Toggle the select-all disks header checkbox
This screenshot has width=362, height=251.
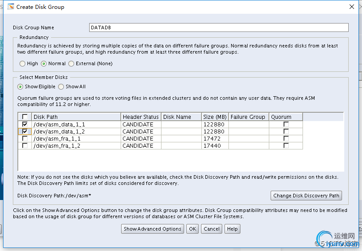[25, 117]
